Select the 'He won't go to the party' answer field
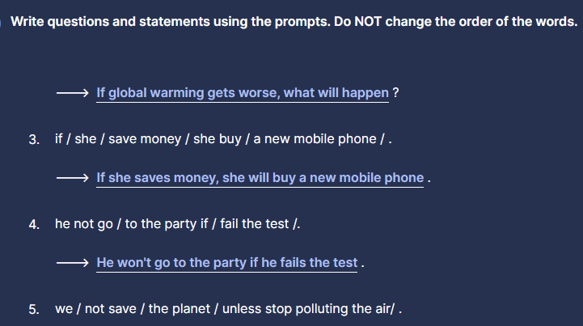The width and height of the screenshot is (583, 326). point(226,263)
